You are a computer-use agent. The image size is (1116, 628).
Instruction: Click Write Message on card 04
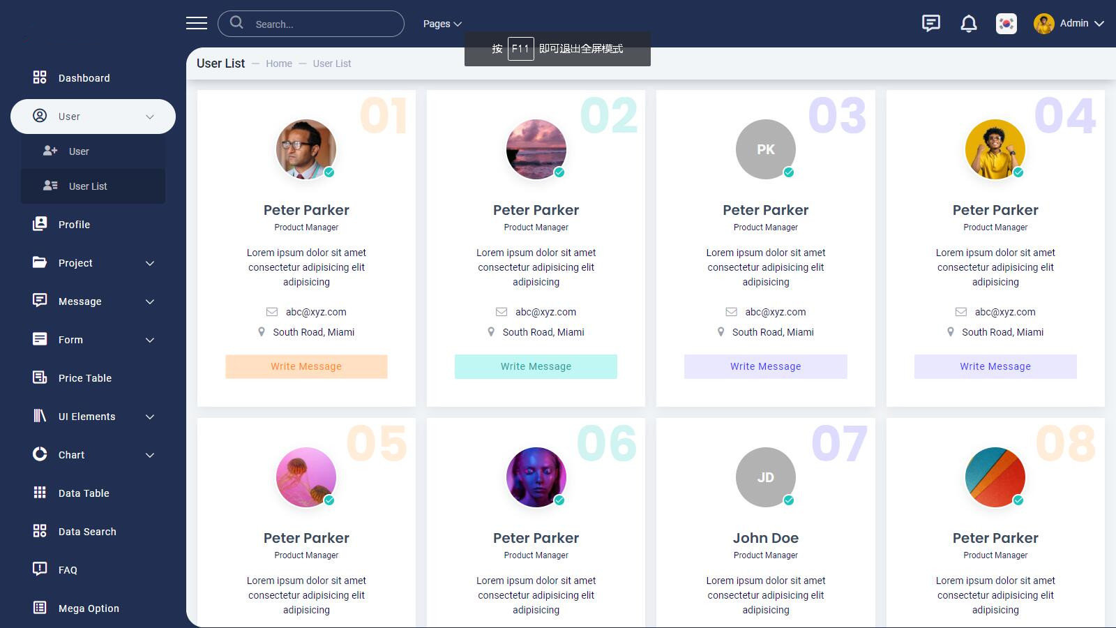coord(995,366)
